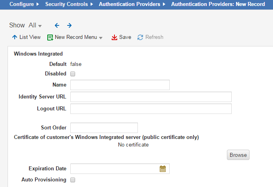Click the next record right arrow
Viewport: 273px width, 187px height.
(69, 25)
